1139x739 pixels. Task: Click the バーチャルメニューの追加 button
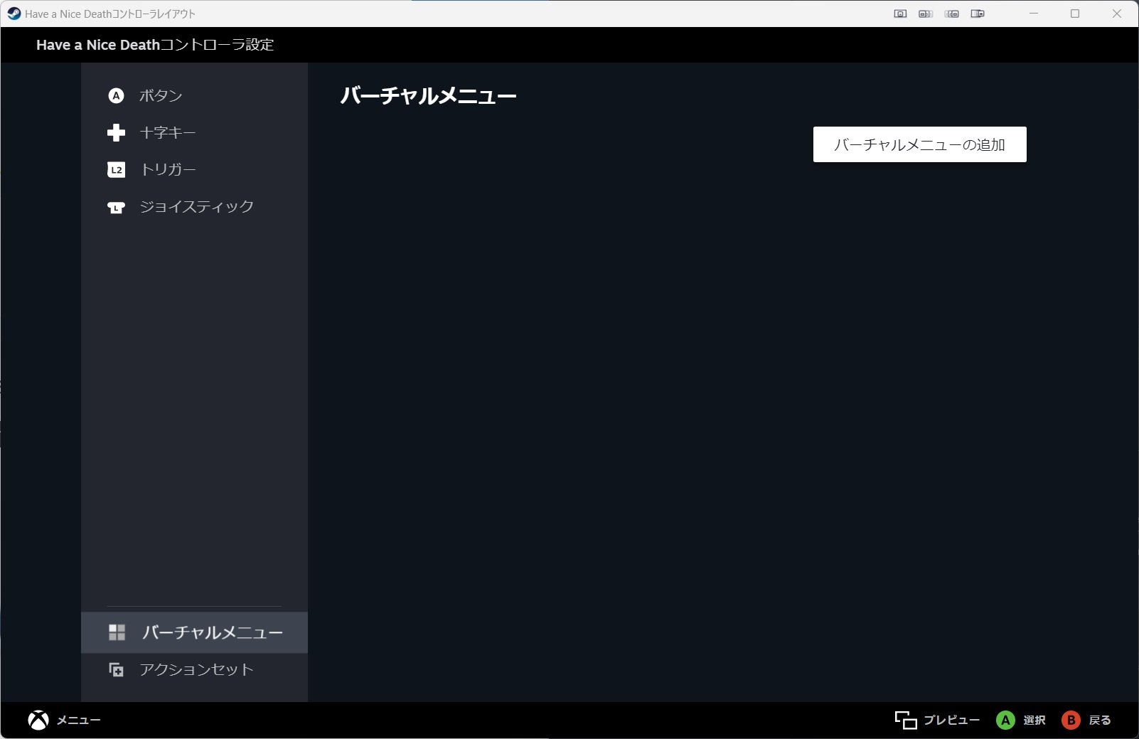pos(919,144)
